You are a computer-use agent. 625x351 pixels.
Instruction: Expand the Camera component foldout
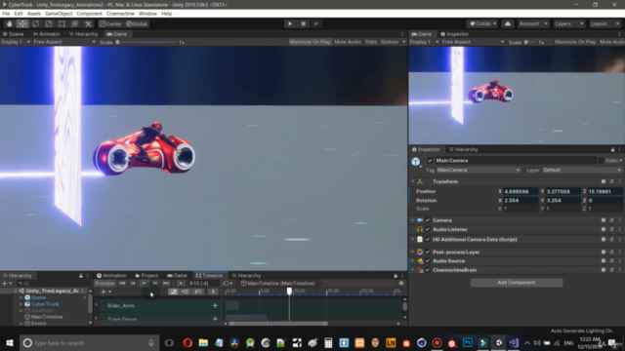point(413,220)
